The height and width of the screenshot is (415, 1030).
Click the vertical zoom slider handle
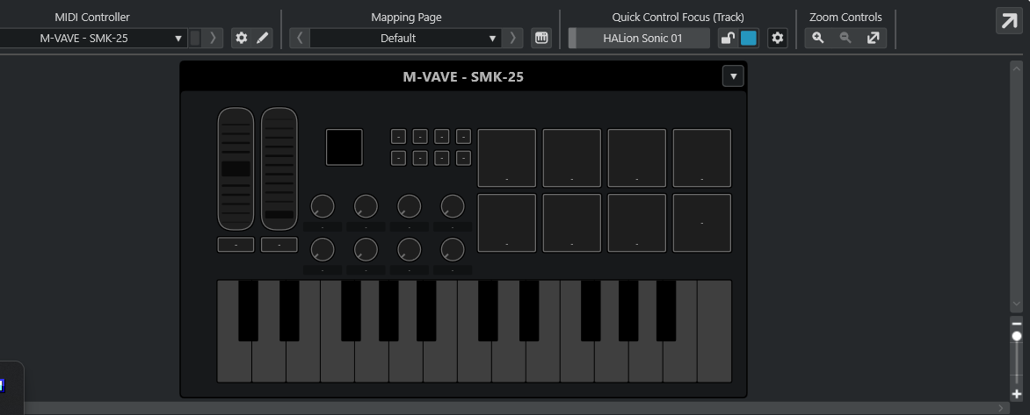[1017, 336]
